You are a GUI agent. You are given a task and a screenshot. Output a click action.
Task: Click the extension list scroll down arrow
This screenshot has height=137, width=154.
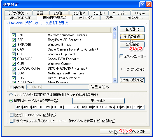115,80
